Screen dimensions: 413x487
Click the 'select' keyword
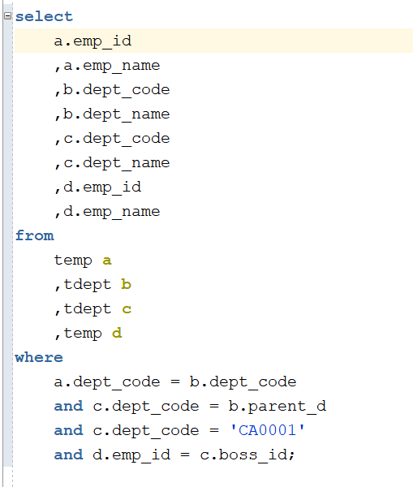(44, 17)
